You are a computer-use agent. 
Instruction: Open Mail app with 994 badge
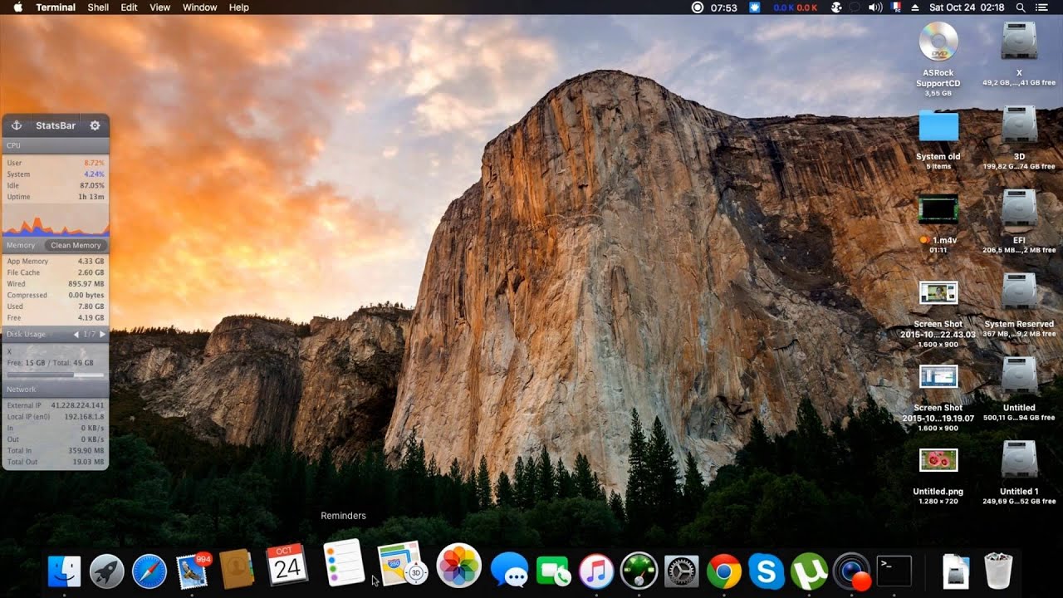pyautogui.click(x=193, y=570)
